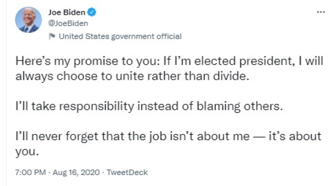
Task: Click the line starting "Here's my promise"
Action: [x=169, y=62]
